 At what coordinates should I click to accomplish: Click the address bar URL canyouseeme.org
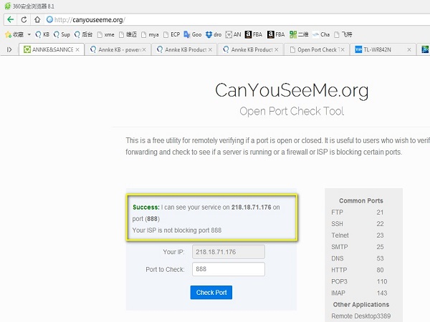coord(90,20)
